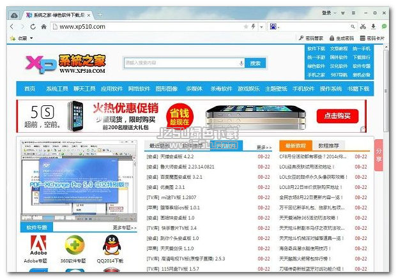The height and width of the screenshot is (279, 396).
Task: Open 系统工具 navigation item
Action: [x=57, y=89]
